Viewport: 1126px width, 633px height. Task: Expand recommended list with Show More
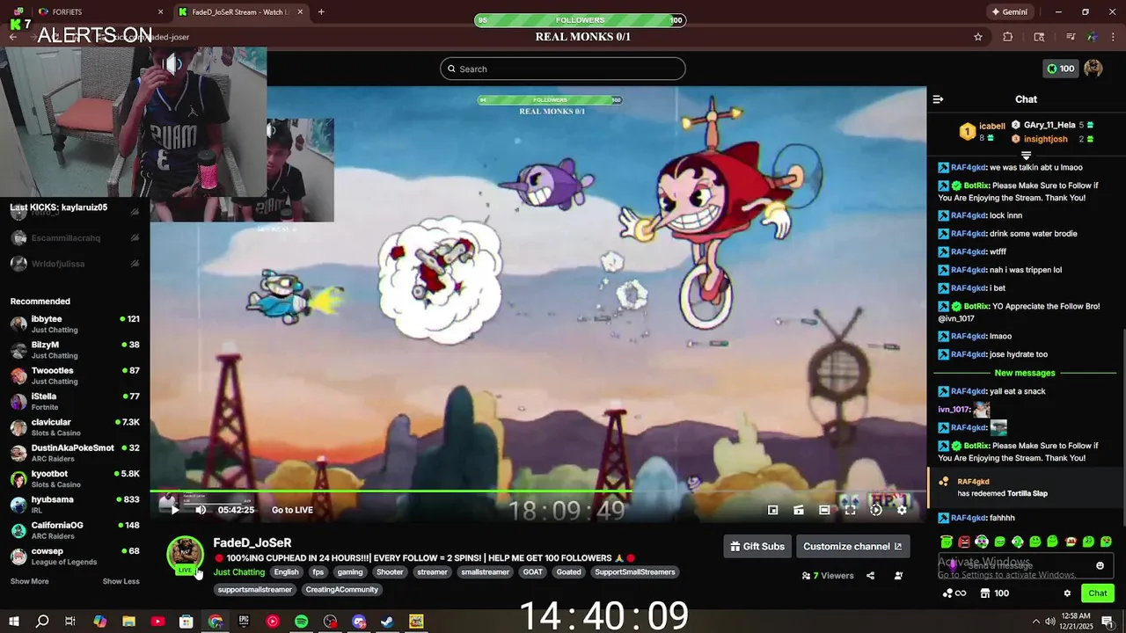coord(29,581)
